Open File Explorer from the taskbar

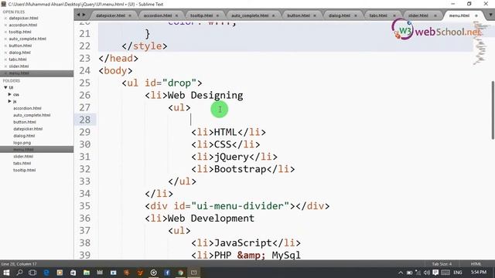[87, 273]
